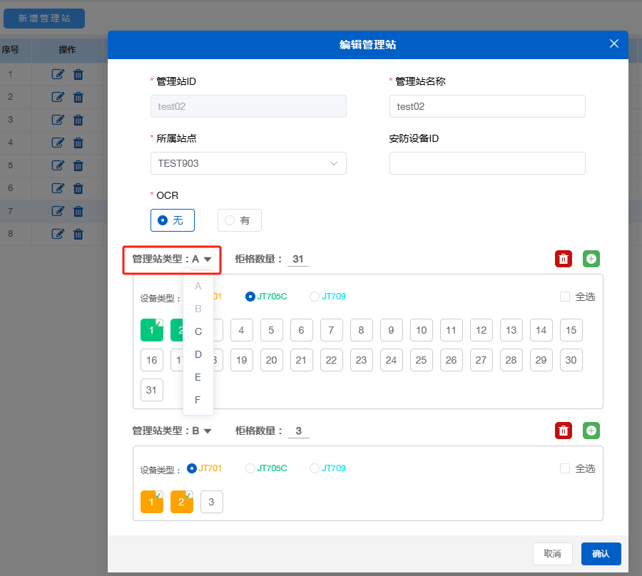Click the 新增管理站 button
642x576 pixels.
click(44, 19)
